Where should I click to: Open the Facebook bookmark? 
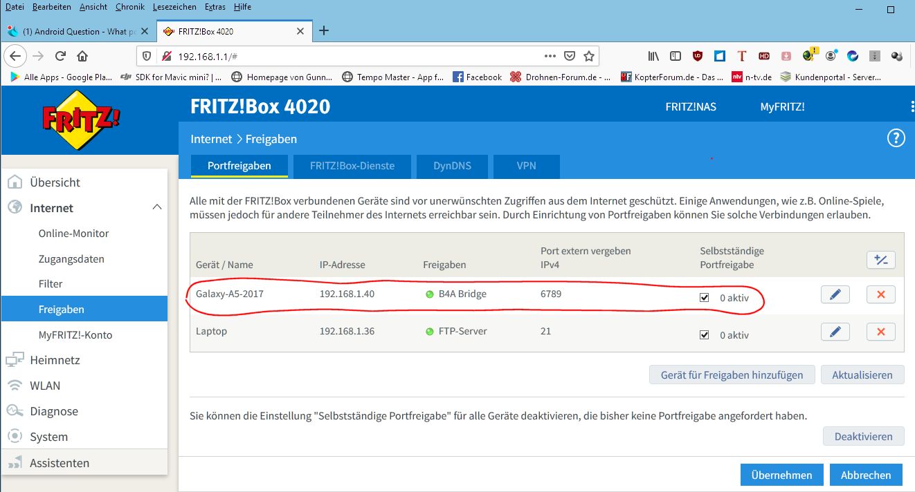point(478,77)
